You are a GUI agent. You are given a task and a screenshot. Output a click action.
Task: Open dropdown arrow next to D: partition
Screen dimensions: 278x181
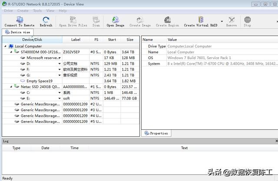click(x=60, y=64)
